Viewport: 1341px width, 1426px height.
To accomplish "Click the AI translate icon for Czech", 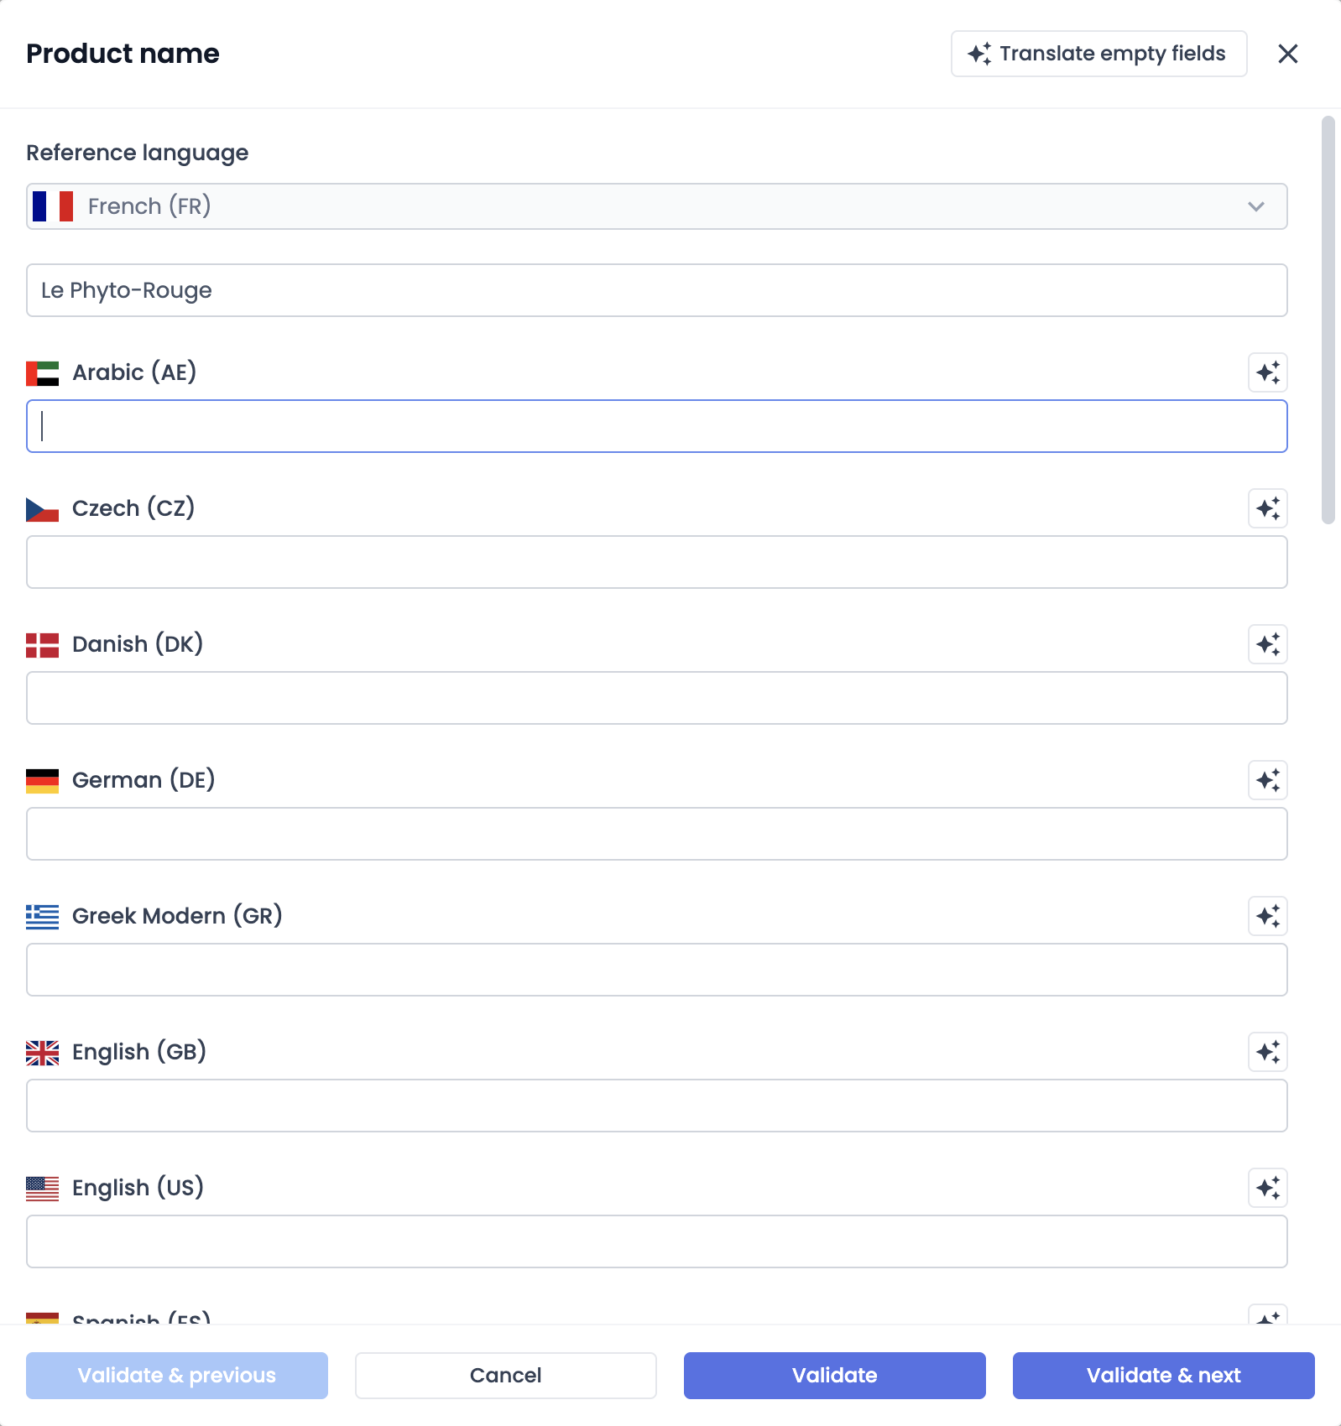I will (1268, 508).
